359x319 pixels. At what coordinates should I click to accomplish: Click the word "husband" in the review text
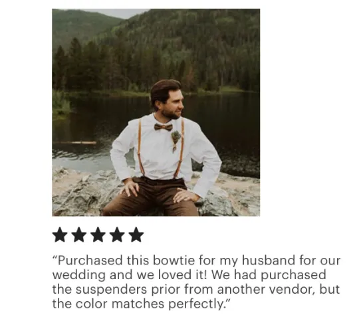[269, 261]
